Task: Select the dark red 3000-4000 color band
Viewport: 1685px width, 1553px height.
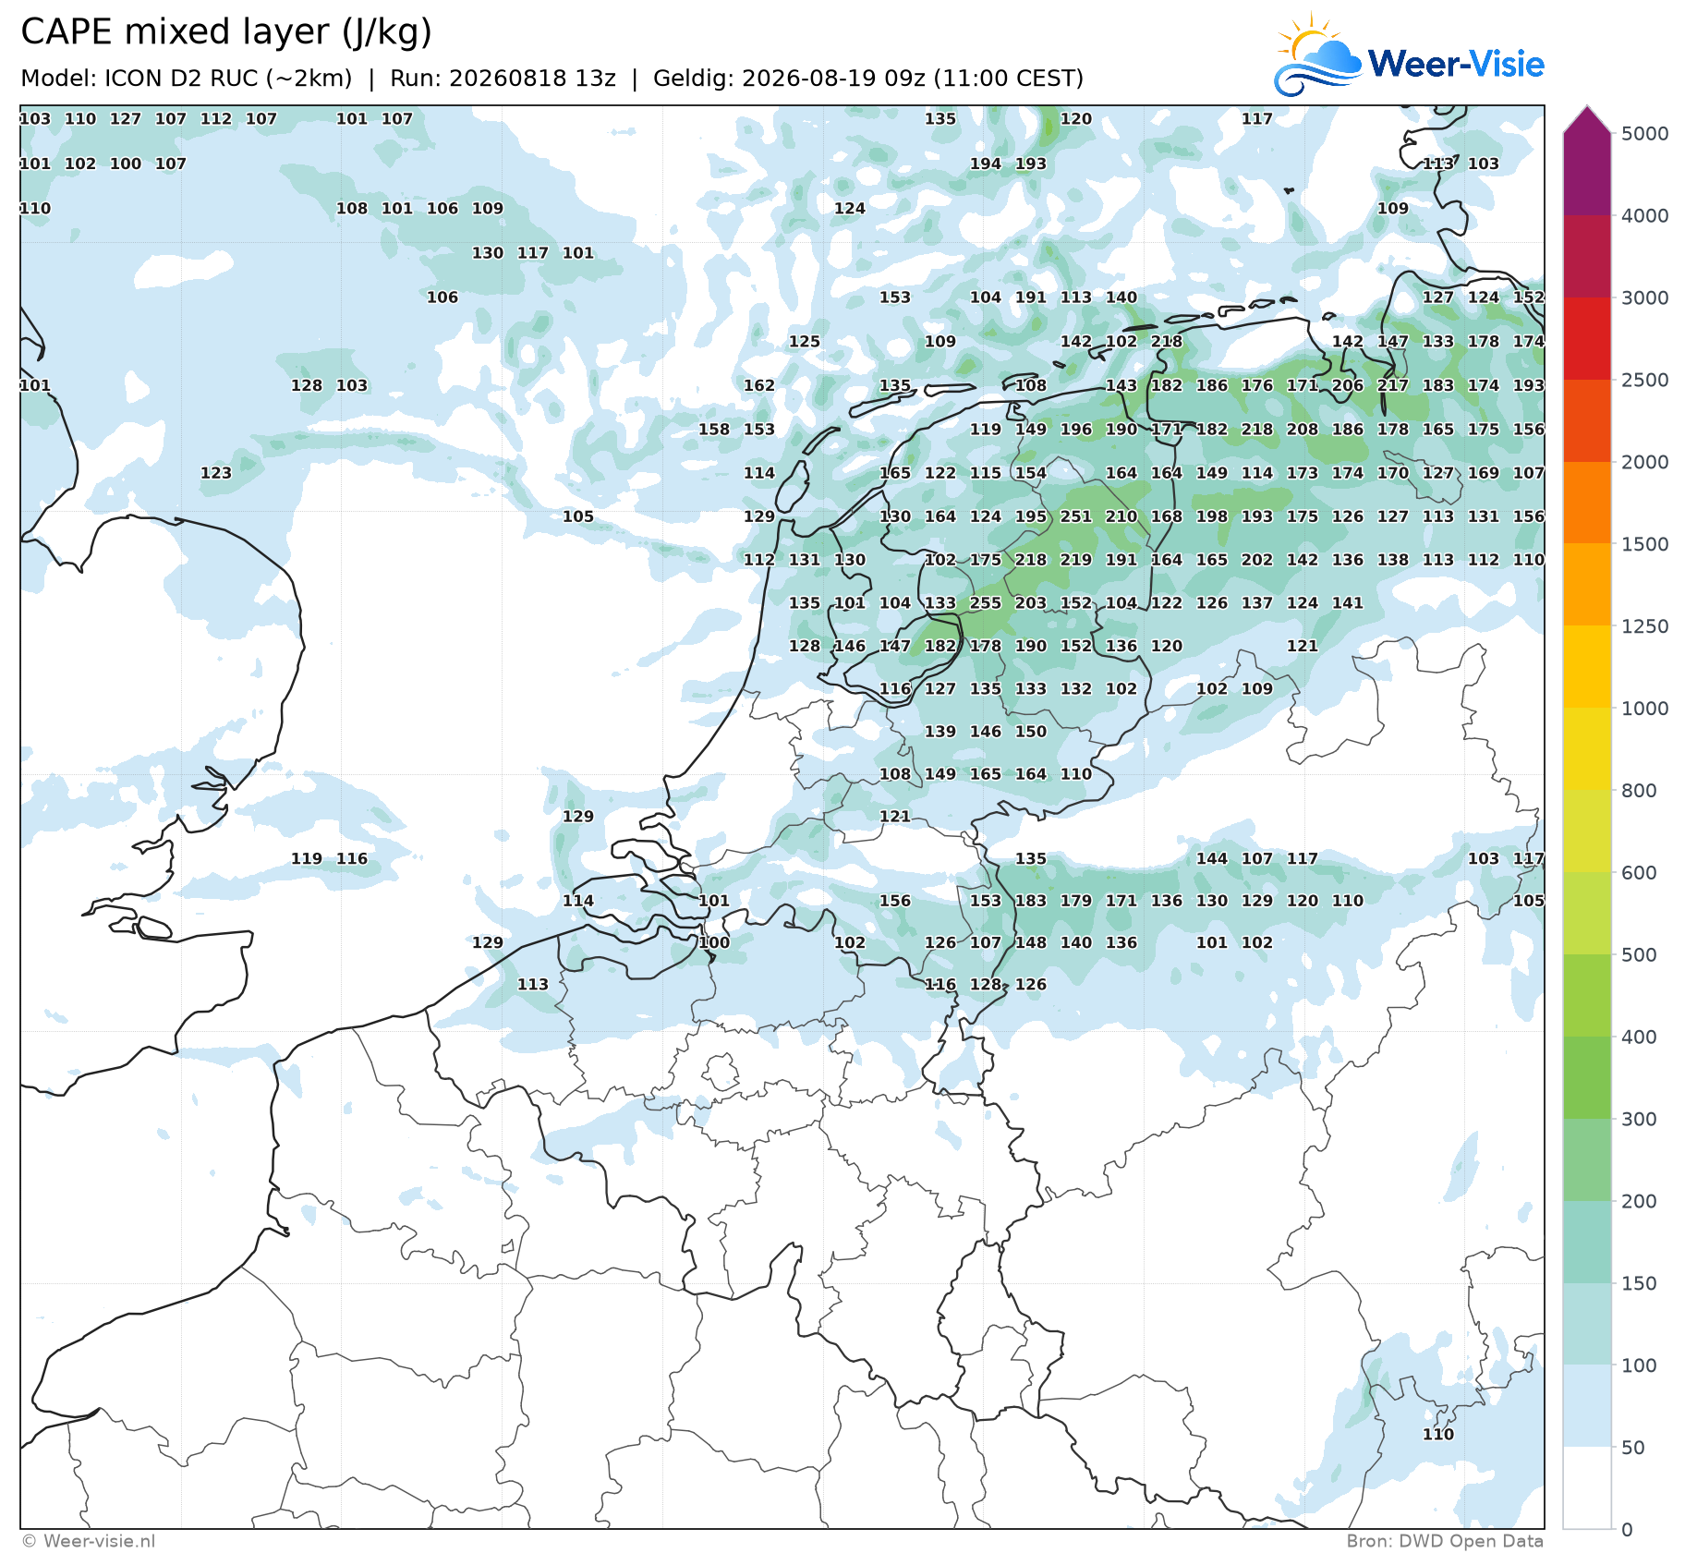Action: (1587, 256)
